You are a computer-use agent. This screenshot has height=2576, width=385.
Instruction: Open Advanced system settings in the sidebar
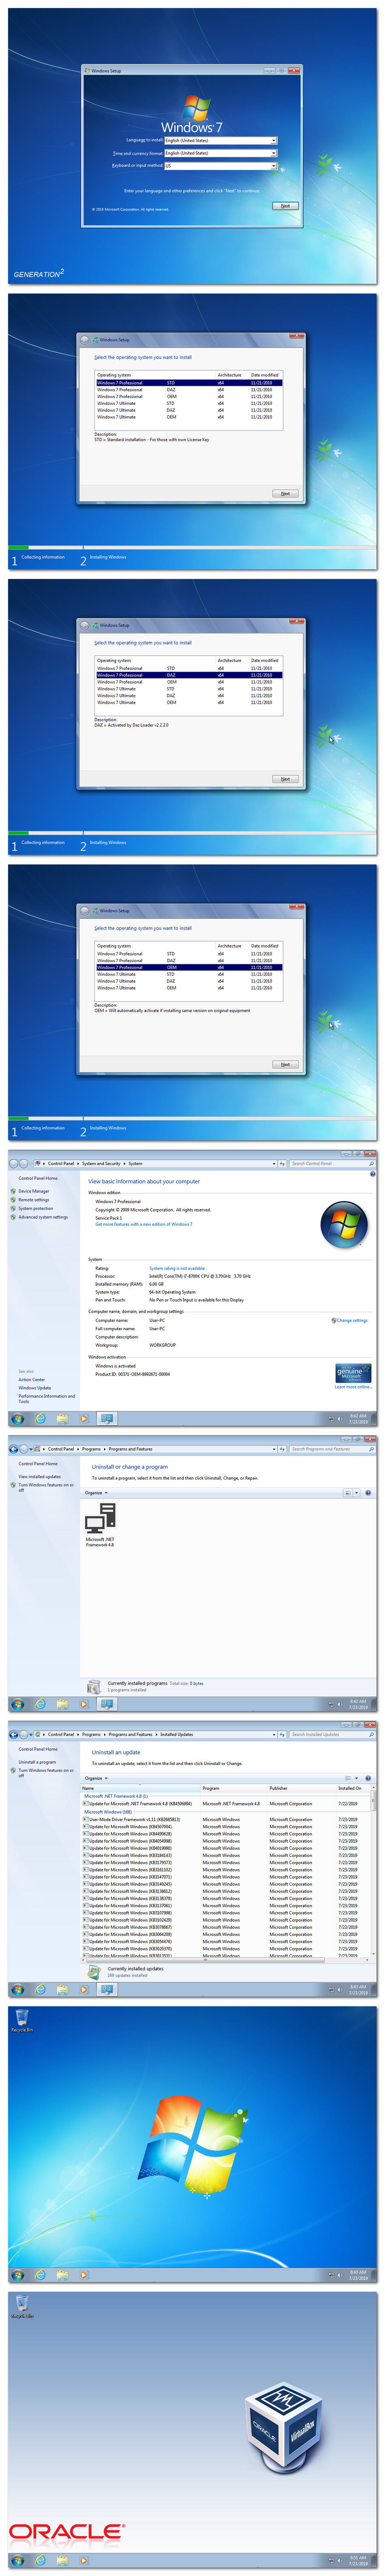[43, 1217]
